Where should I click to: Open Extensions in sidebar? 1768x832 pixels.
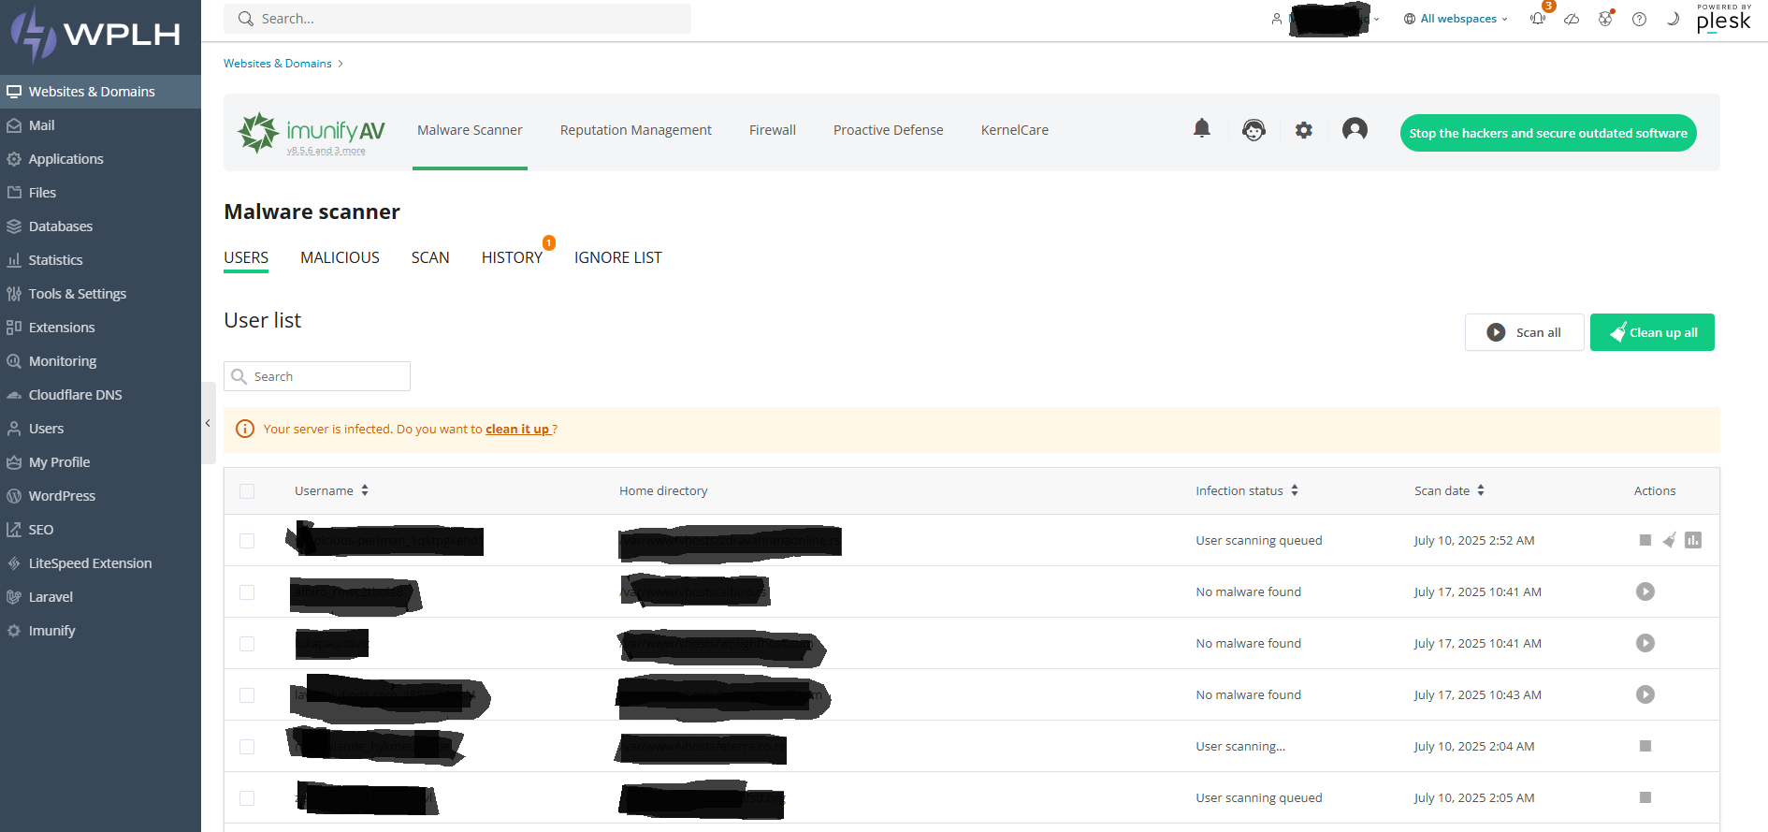tap(100, 328)
